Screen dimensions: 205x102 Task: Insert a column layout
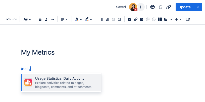160,19
